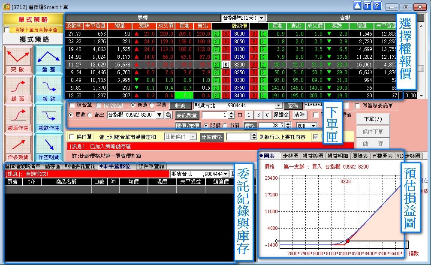Adjust the 委託數量 quantity stepper
Image resolution: width=431 pixels, height=265 pixels.
232,115
